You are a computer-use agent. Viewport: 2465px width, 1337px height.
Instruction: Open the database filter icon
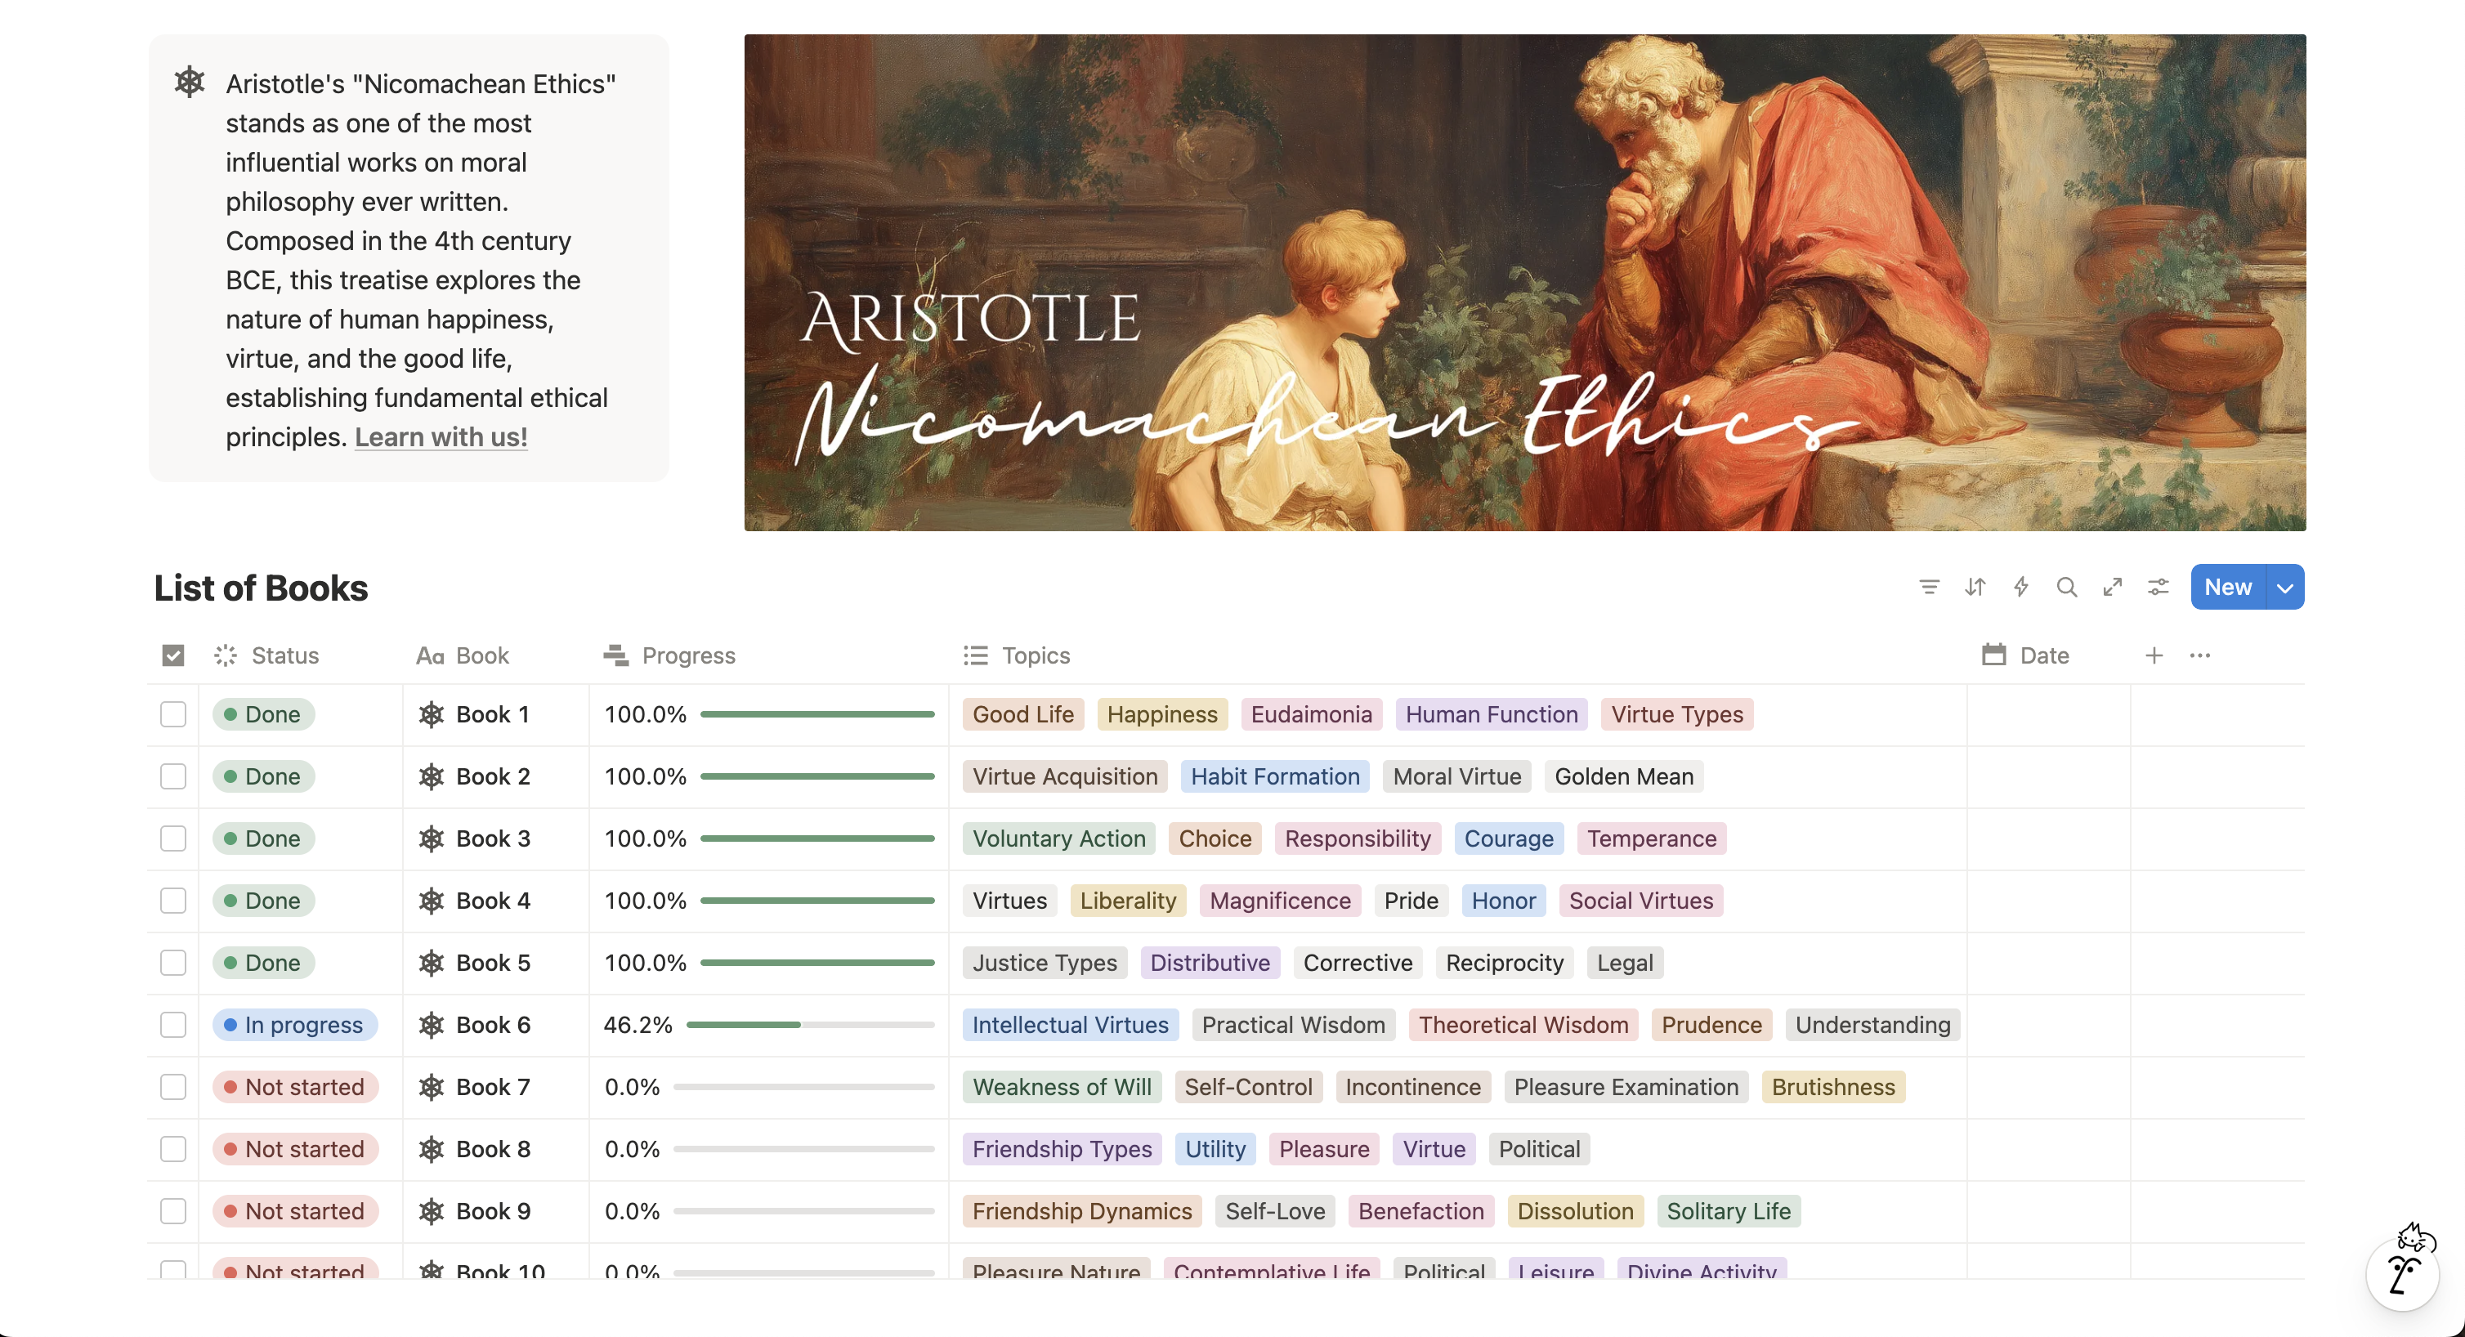[x=1929, y=587]
